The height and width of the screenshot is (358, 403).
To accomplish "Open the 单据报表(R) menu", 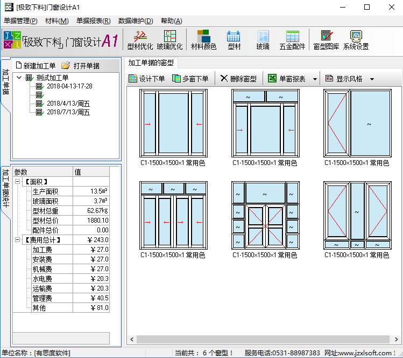I will 93,21.
